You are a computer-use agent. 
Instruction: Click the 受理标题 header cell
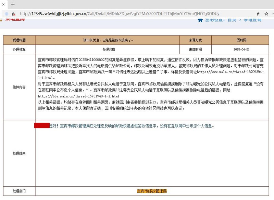point(19,40)
